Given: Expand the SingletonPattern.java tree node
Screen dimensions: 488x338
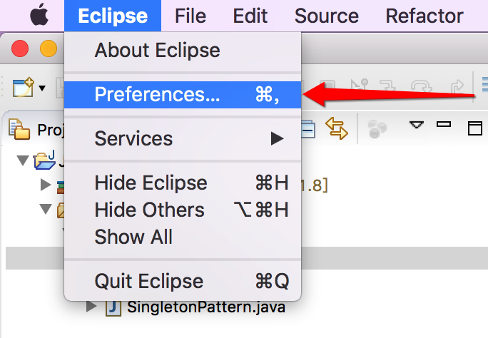Looking at the screenshot, I should (91, 307).
